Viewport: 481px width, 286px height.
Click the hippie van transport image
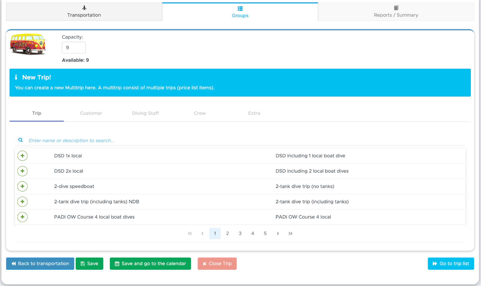pos(28,44)
